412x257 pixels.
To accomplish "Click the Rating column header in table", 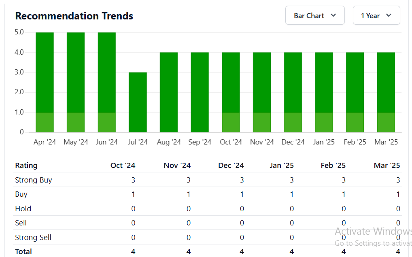I will pos(26,166).
